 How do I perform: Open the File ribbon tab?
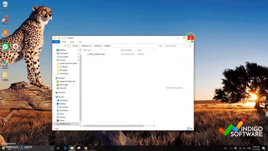[56, 42]
